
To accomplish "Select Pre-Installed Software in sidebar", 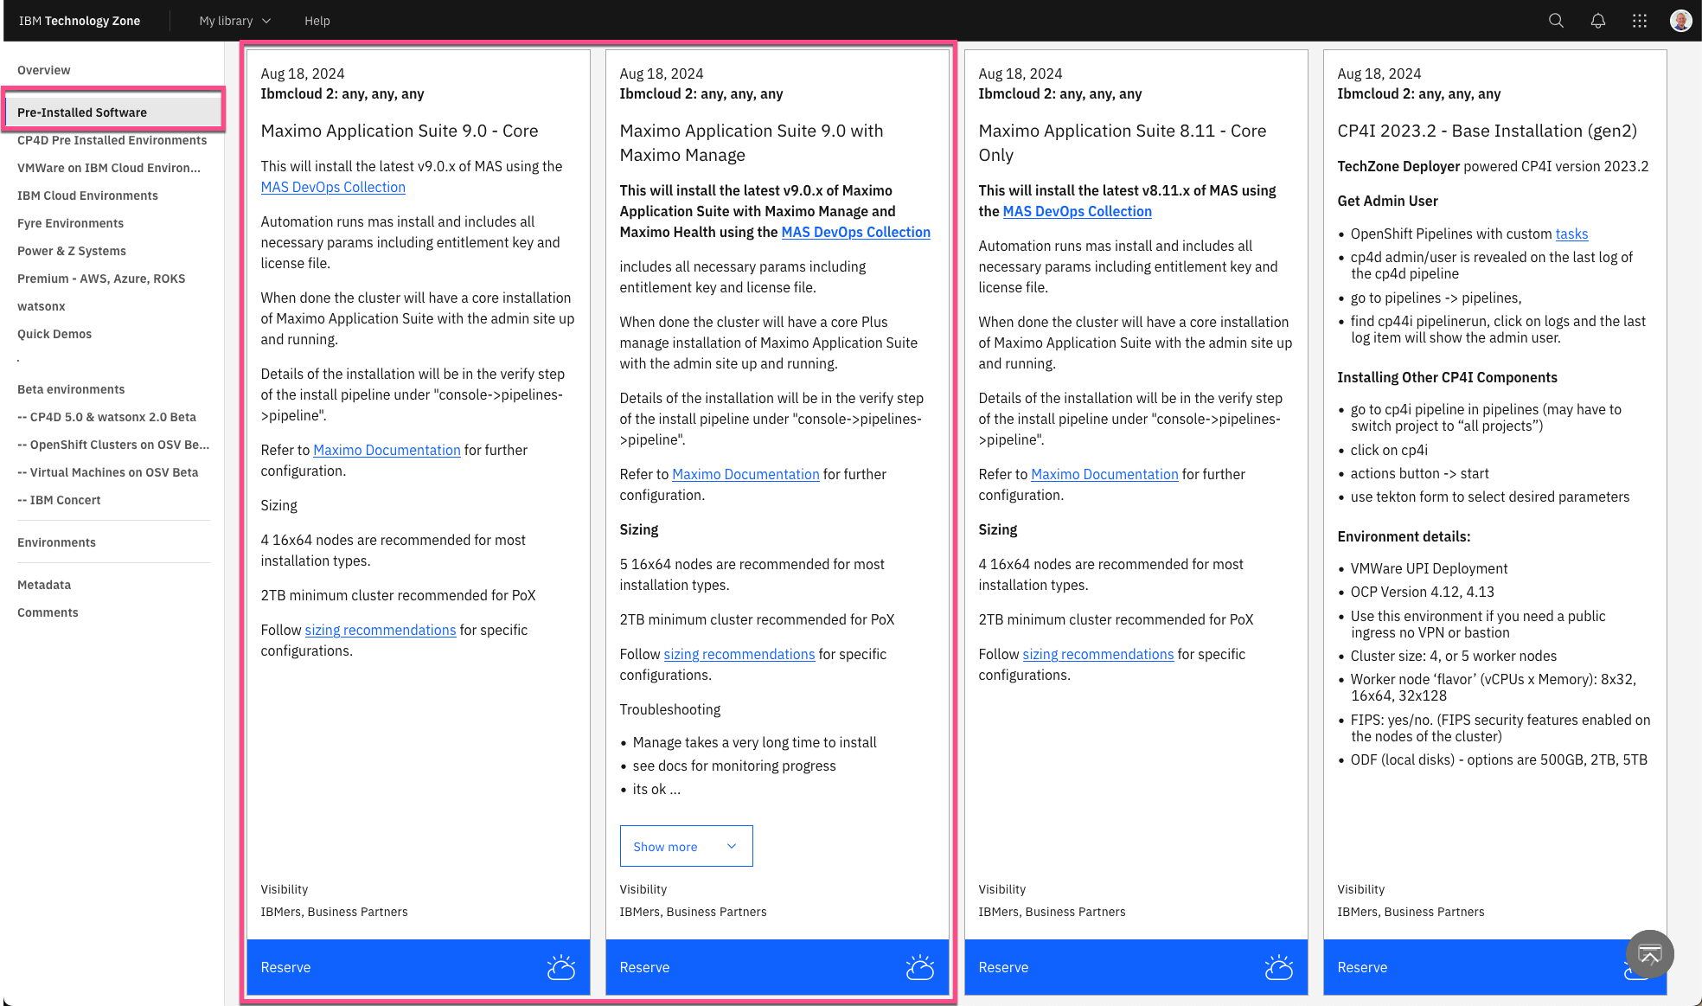I will [x=113, y=112].
